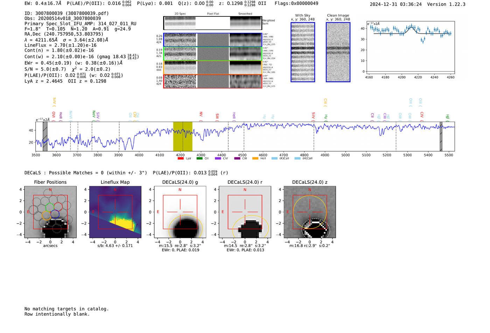The width and height of the screenshot is (490, 333).
Task: Open the Lineflux Map panel
Action: (x=115, y=212)
